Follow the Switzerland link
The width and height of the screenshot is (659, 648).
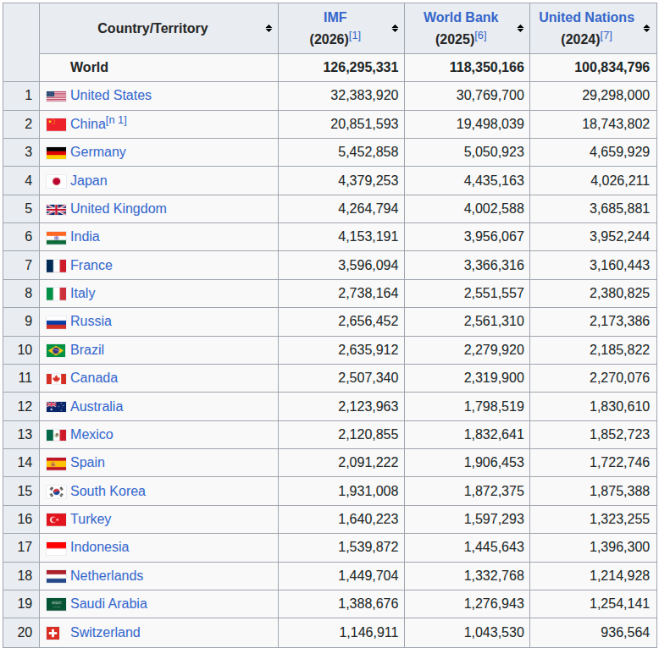(x=106, y=633)
